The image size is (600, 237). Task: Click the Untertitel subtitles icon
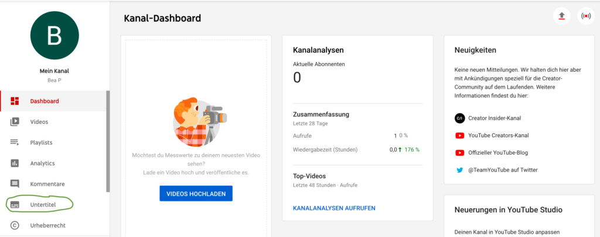[15, 205]
